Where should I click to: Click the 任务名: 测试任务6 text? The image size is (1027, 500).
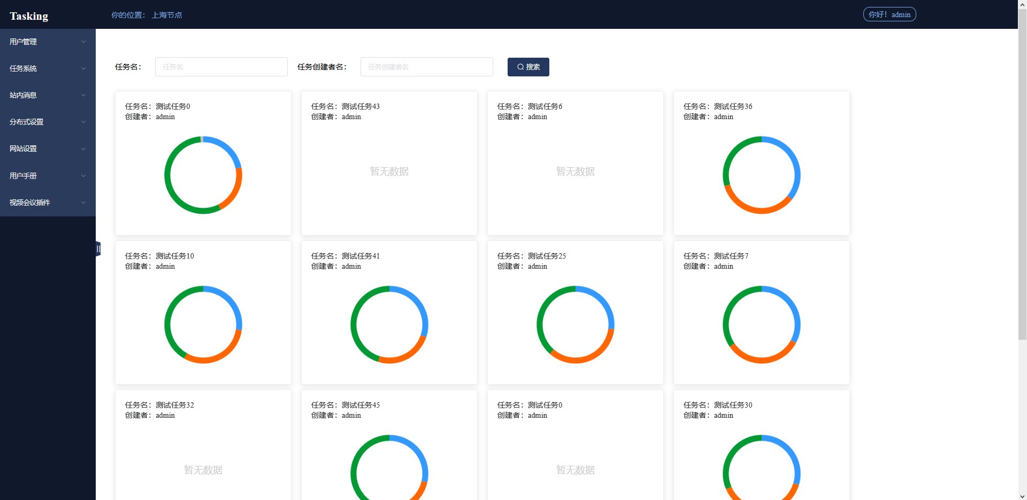530,106
